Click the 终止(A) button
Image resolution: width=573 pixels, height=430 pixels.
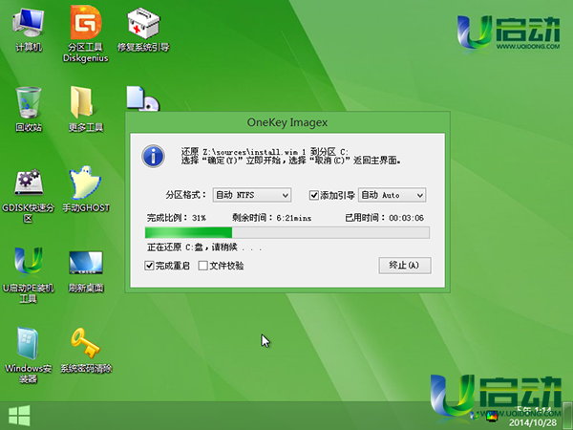(x=405, y=266)
